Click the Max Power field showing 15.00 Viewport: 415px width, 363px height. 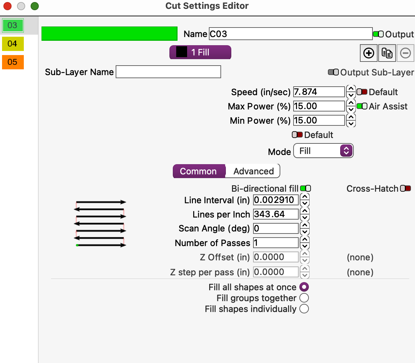pyautogui.click(x=319, y=106)
